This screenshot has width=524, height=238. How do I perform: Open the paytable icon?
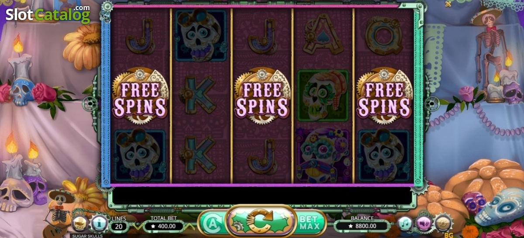[x=79, y=224]
